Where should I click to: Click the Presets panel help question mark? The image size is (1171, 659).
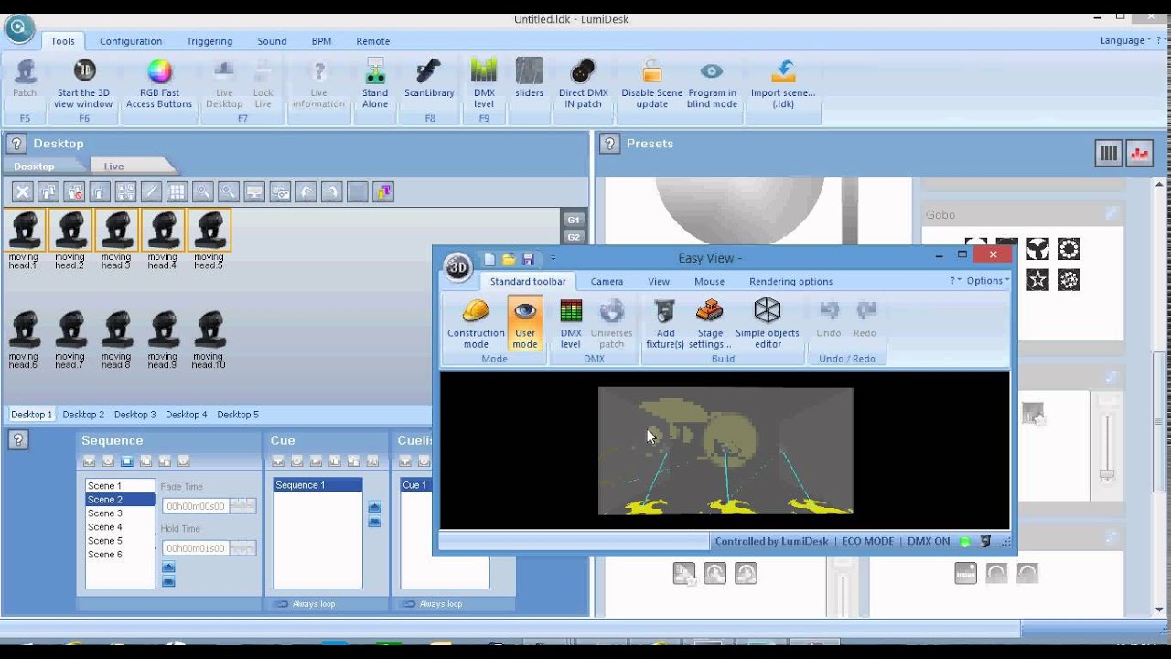pos(610,144)
